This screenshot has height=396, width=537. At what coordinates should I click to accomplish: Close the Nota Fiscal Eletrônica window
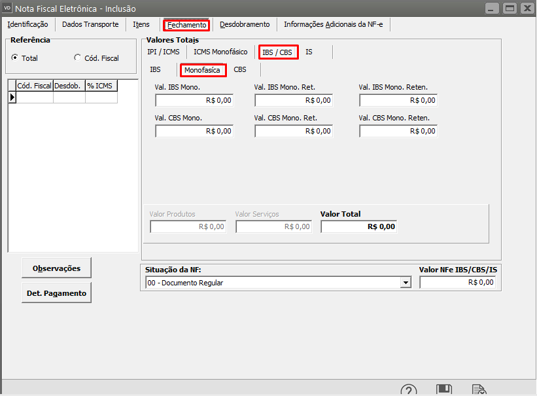[x=527, y=8]
